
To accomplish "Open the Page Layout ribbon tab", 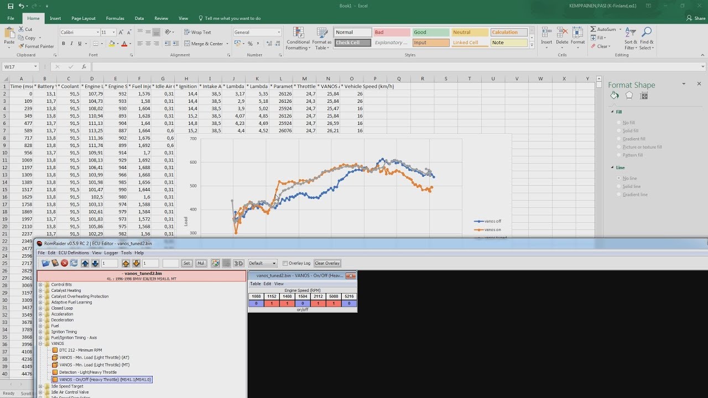I will pyautogui.click(x=84, y=18).
